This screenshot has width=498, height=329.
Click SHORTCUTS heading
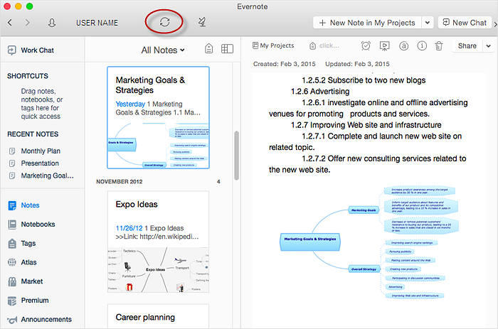click(28, 76)
